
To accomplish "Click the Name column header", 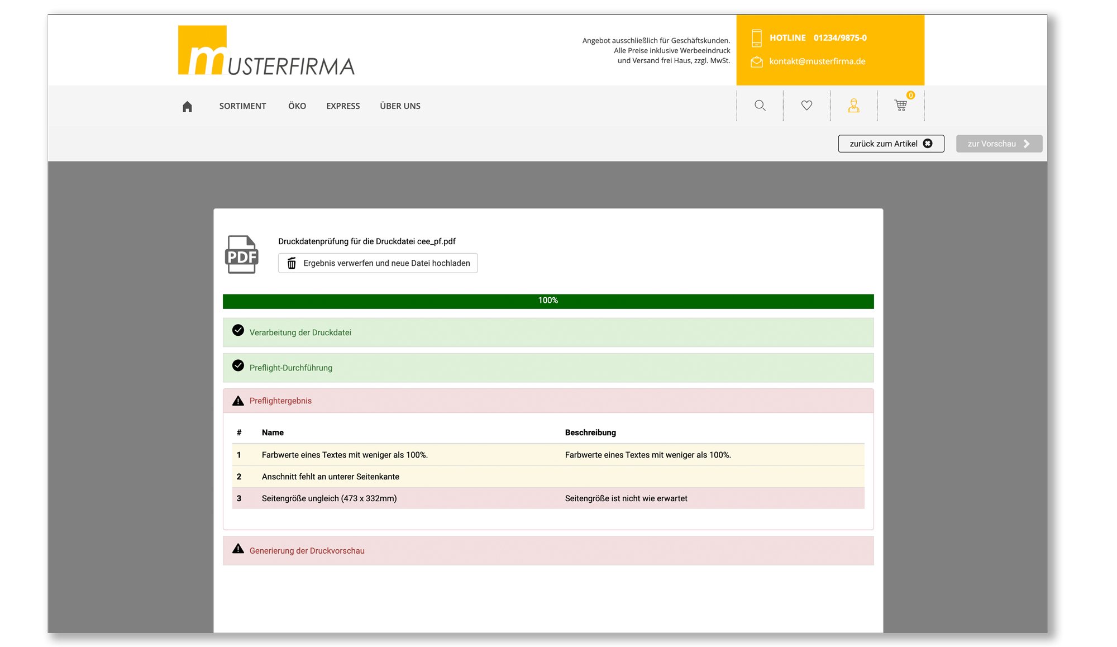I will tap(273, 432).
